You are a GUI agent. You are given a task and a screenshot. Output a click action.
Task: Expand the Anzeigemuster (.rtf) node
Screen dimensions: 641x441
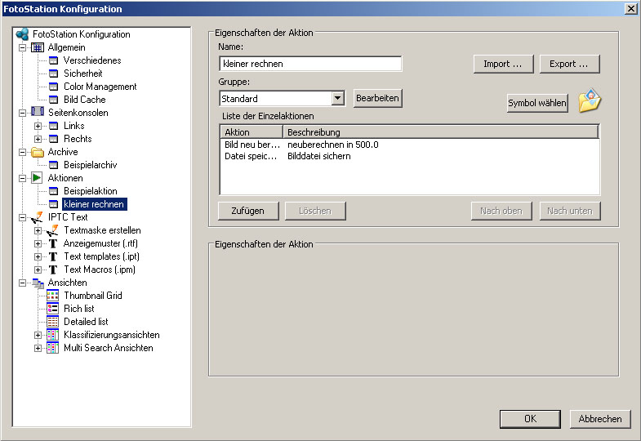coord(38,244)
